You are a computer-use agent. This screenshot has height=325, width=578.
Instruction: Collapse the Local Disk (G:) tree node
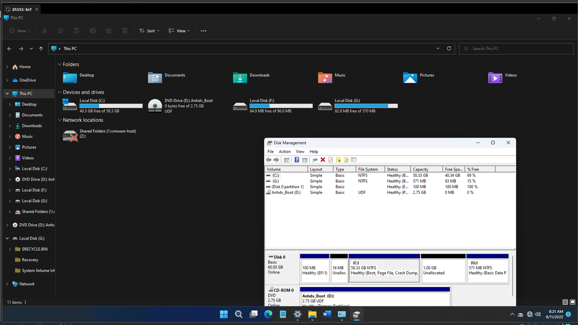click(7, 238)
